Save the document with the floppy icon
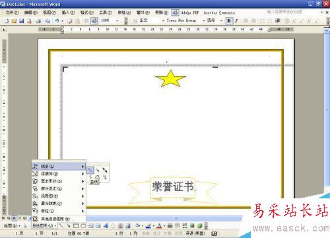 tap(22, 21)
